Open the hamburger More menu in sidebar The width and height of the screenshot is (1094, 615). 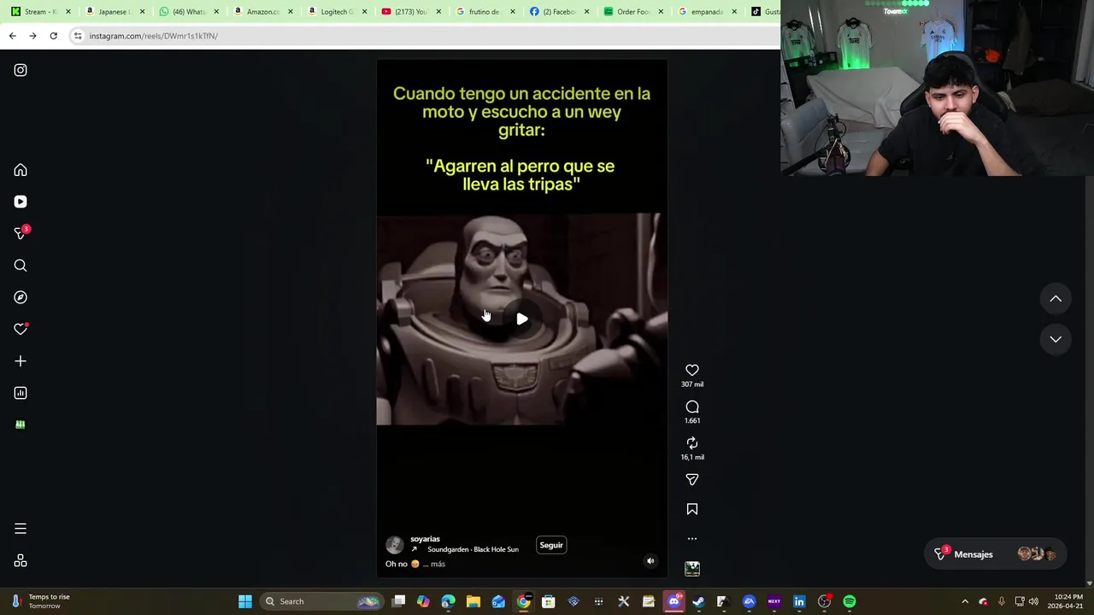tap(21, 529)
